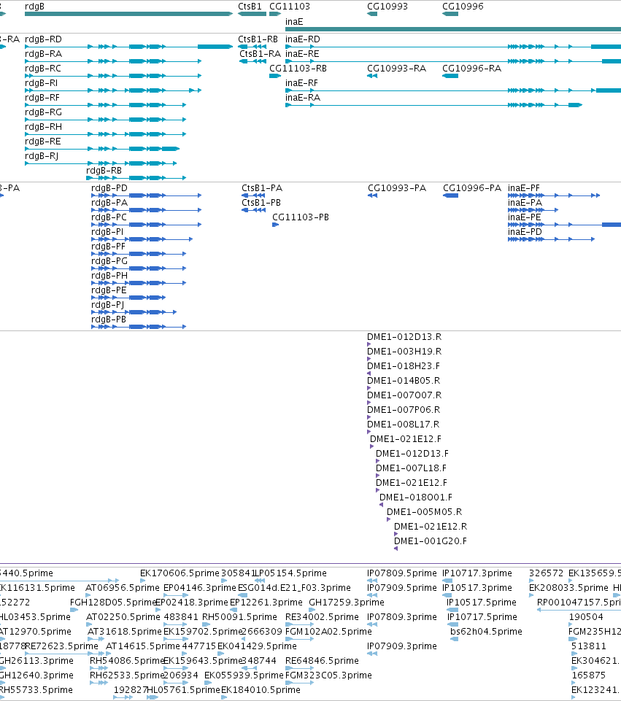
Task: Click the DME1-008L17.R feature
Action: [x=403, y=425]
